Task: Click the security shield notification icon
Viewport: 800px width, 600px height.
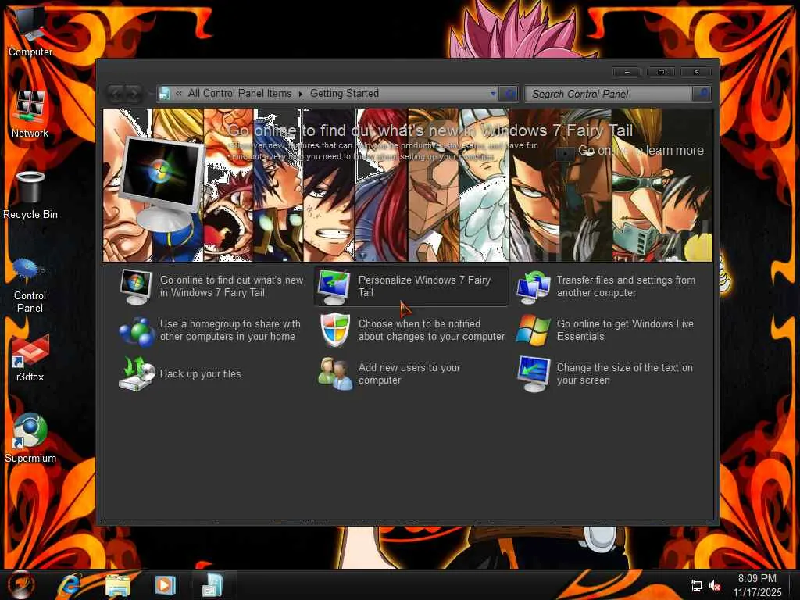Action: point(334,330)
